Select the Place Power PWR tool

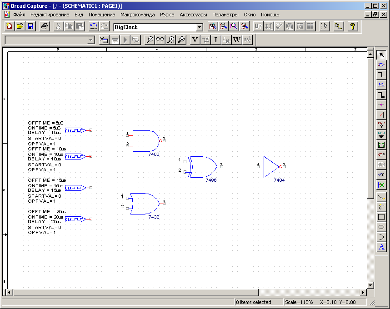(x=381, y=125)
